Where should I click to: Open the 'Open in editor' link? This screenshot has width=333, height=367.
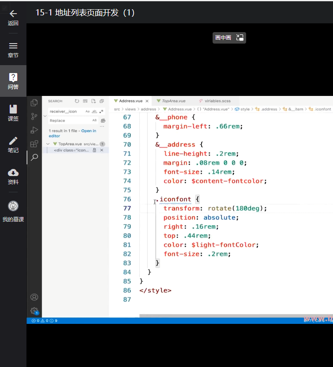point(72,133)
